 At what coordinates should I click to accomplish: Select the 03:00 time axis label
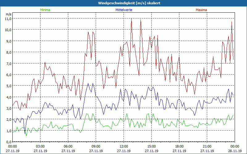(x=40, y=146)
